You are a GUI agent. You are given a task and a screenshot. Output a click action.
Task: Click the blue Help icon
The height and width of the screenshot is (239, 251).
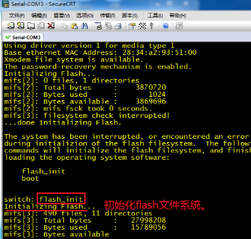tap(166, 26)
